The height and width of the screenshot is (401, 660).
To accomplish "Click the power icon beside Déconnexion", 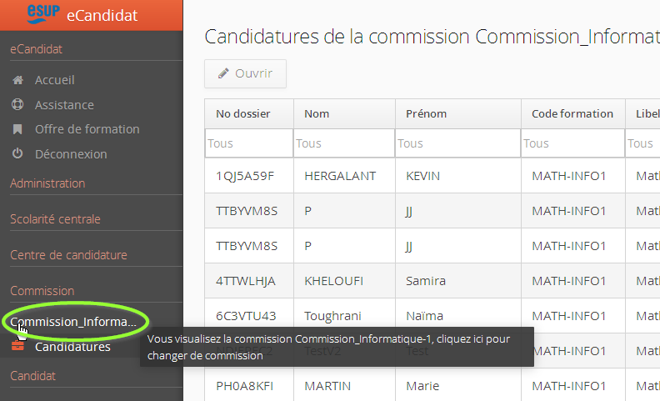I will click(x=17, y=153).
